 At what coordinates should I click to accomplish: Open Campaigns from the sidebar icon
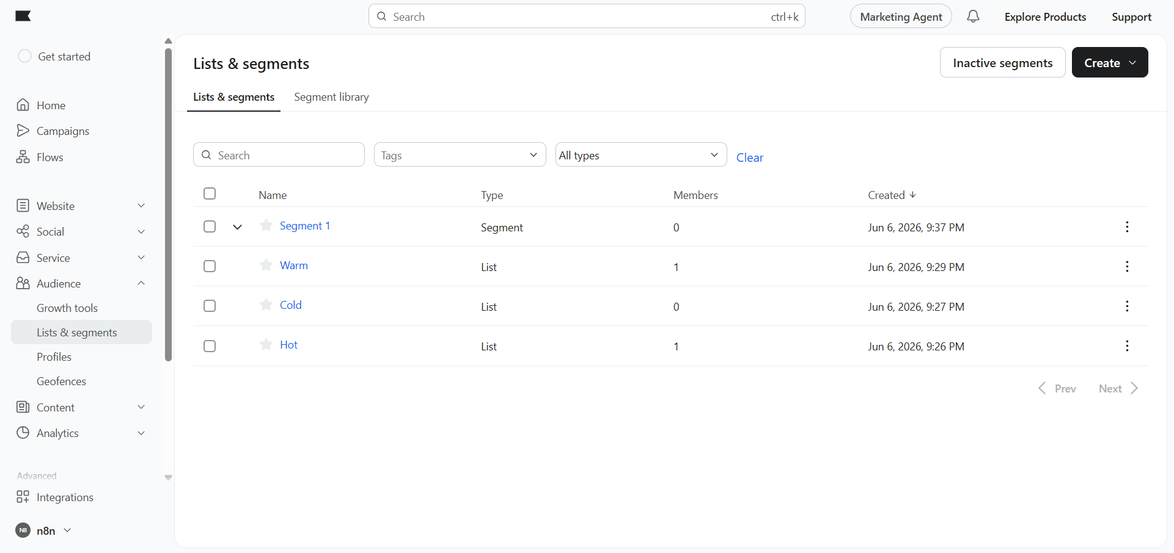(23, 131)
